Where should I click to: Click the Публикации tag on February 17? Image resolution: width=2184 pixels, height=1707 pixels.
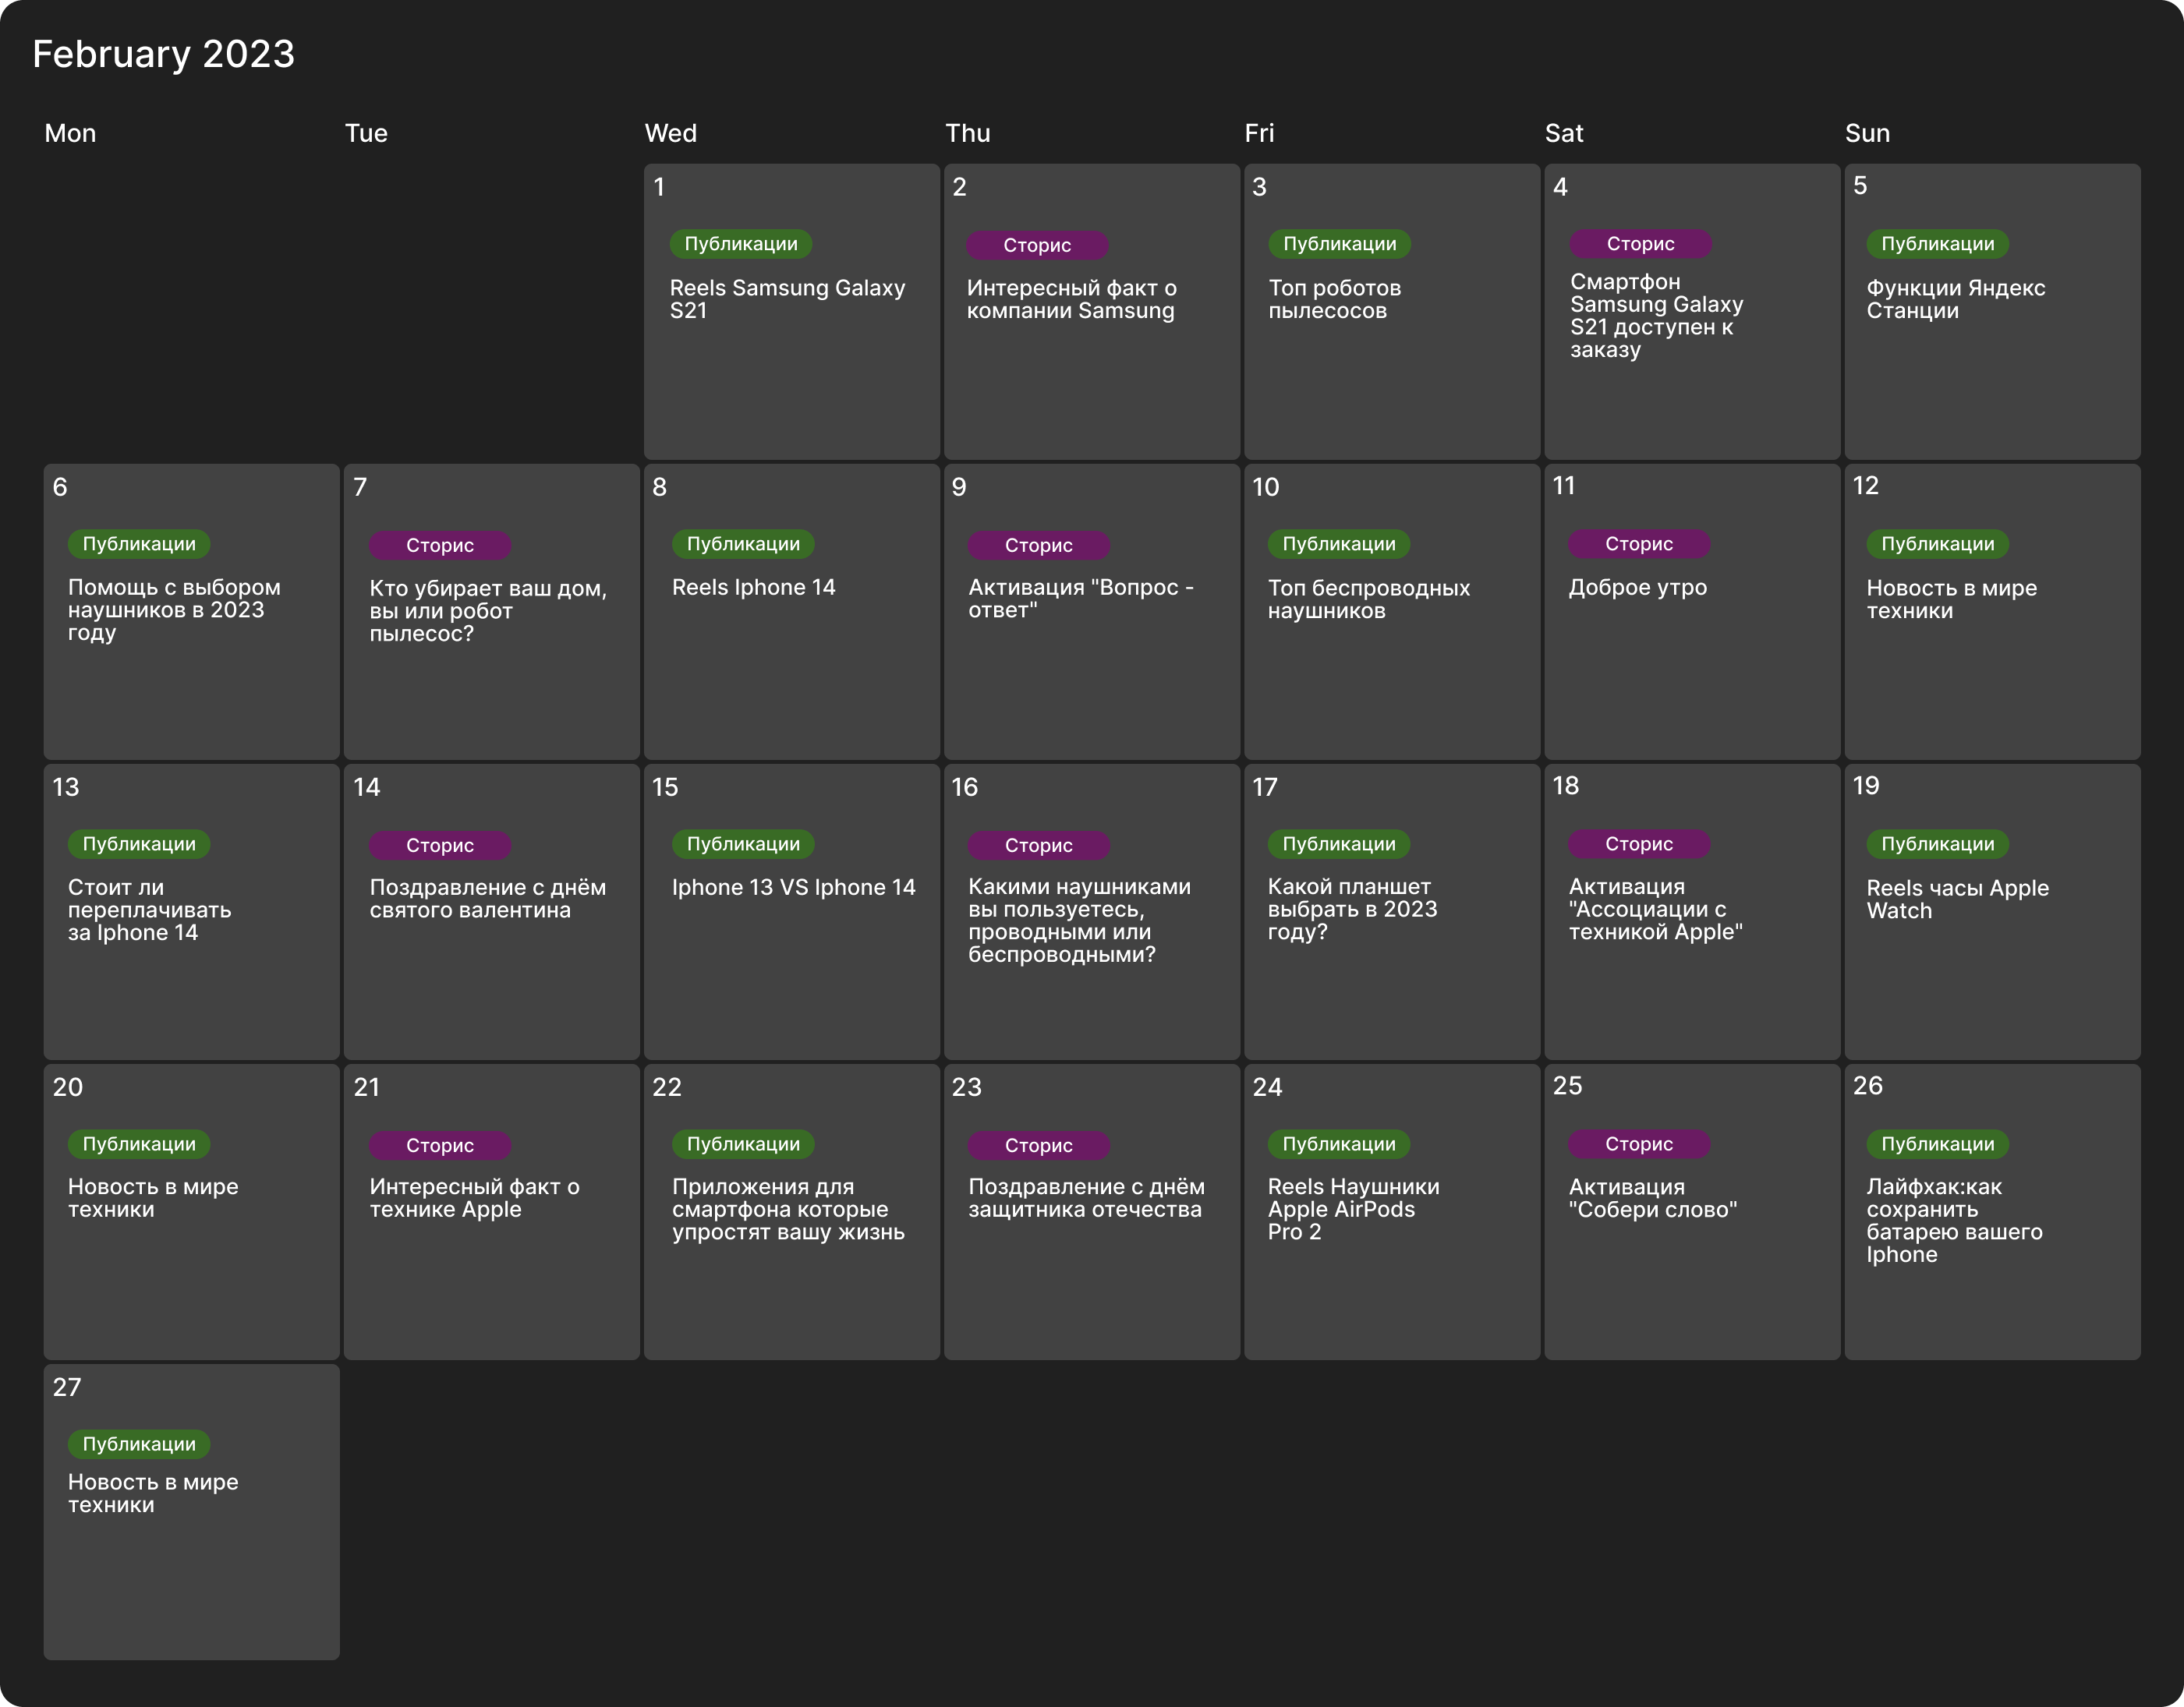[1339, 843]
